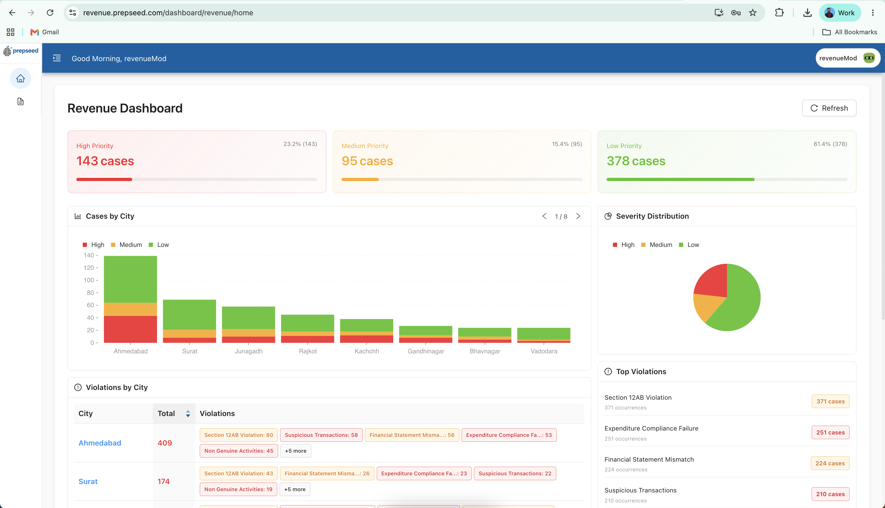Image resolution: width=885 pixels, height=508 pixels.
Task: Click the Cases by City bar chart icon
Action: tap(78, 216)
